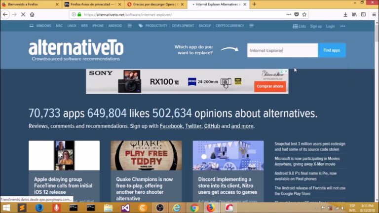
Task: Open Google Chrome from taskbar
Action: 194,208
